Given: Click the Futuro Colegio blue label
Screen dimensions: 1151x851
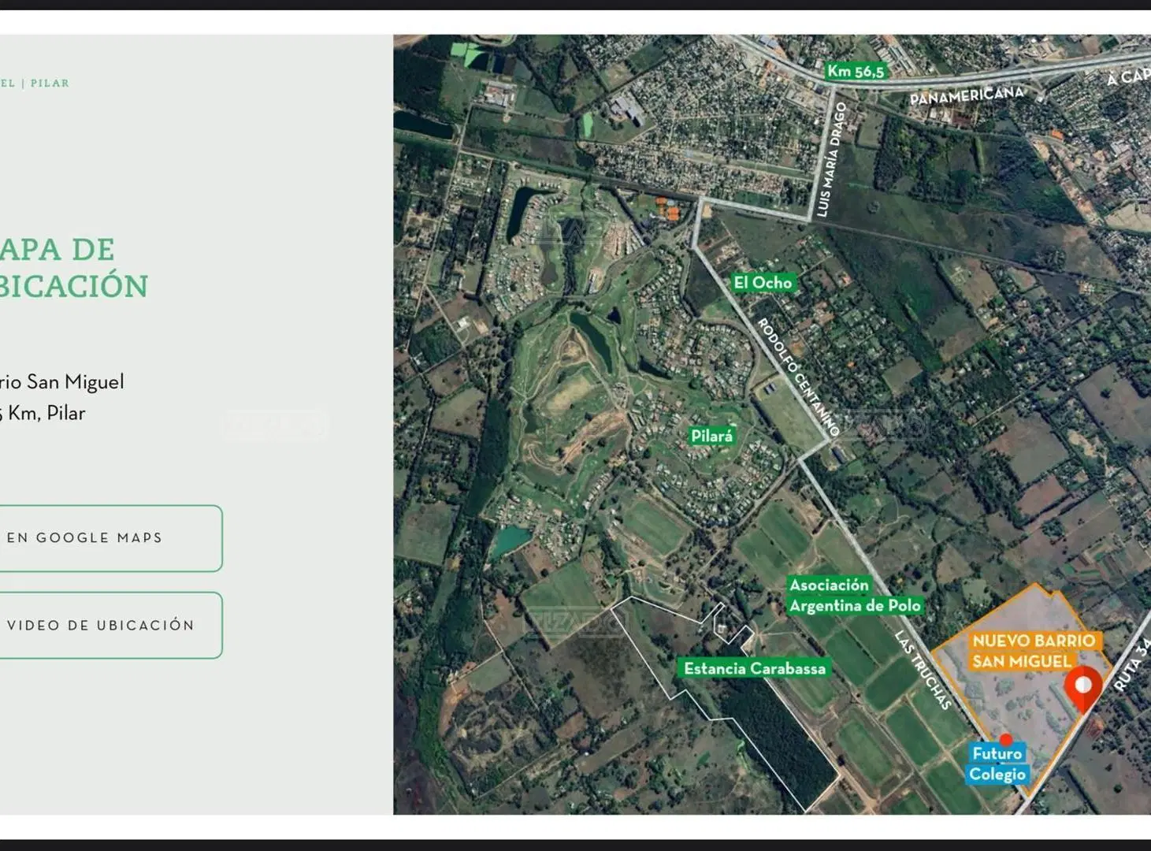Looking at the screenshot, I should click(x=997, y=764).
